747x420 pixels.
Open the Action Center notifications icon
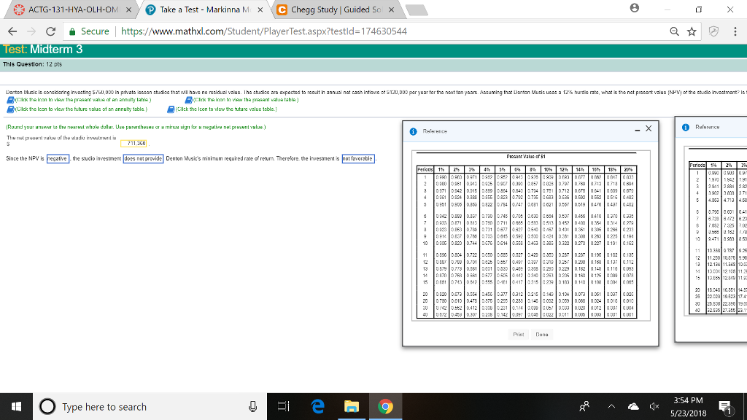coord(726,407)
